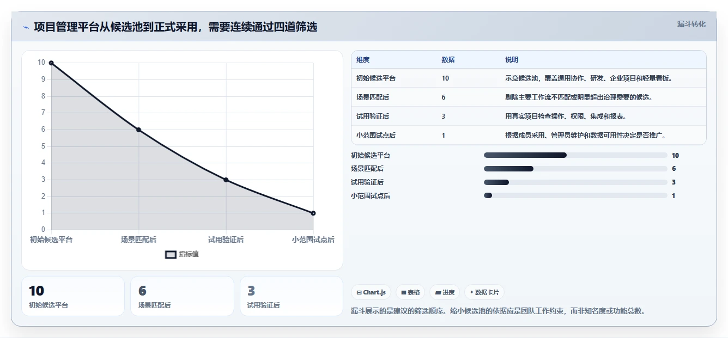The width and height of the screenshot is (728, 338).
Task: Click description starting 剔除主要工作流
Action: [x=579, y=97]
